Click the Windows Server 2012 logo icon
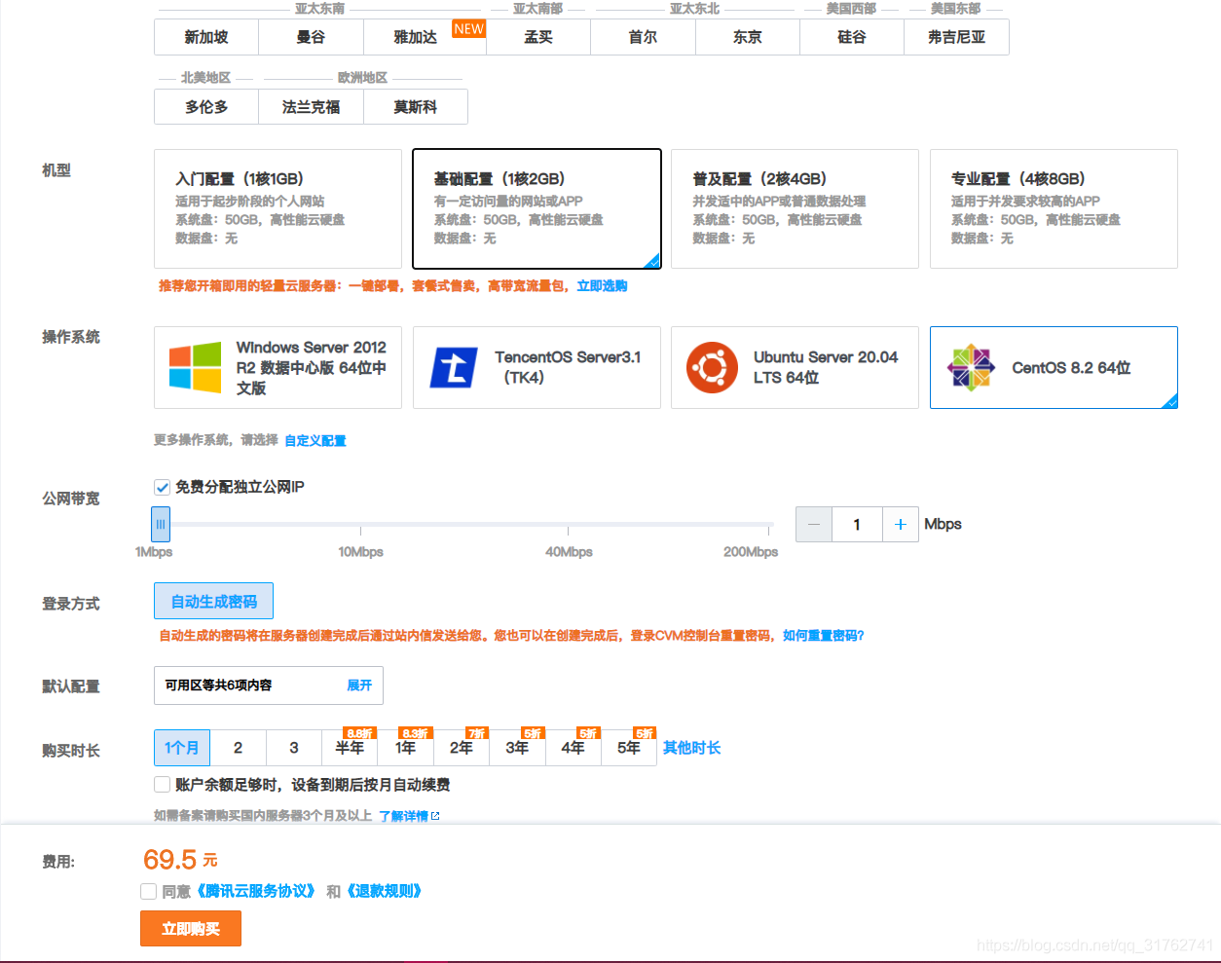 [x=195, y=367]
